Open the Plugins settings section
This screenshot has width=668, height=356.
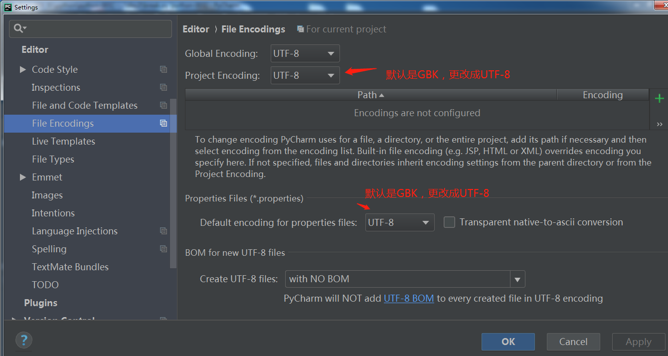tap(40, 303)
